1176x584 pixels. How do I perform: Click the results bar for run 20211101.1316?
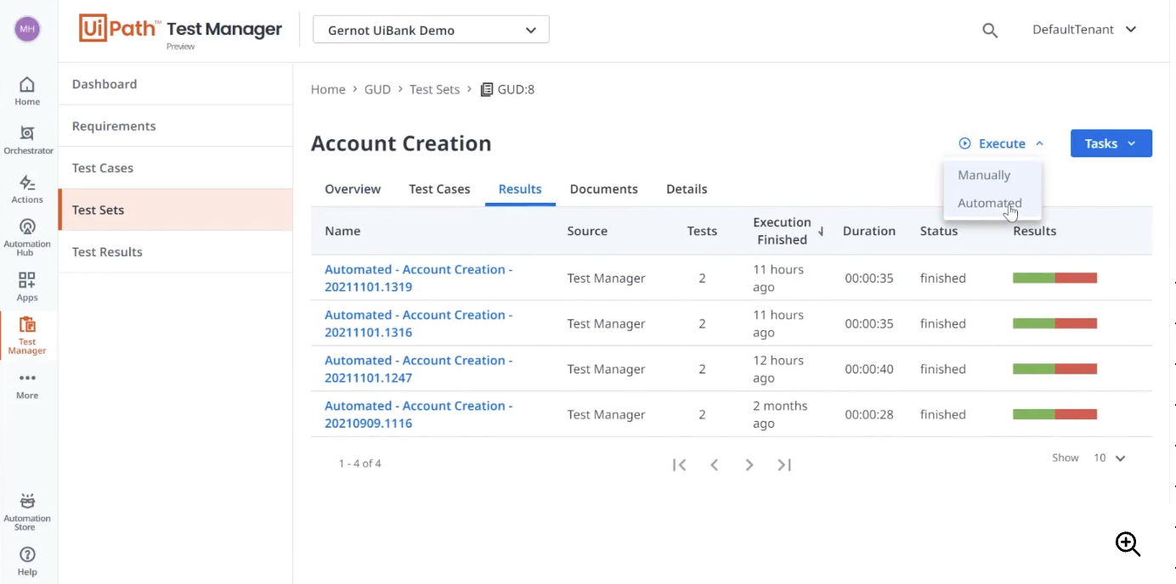click(1054, 323)
